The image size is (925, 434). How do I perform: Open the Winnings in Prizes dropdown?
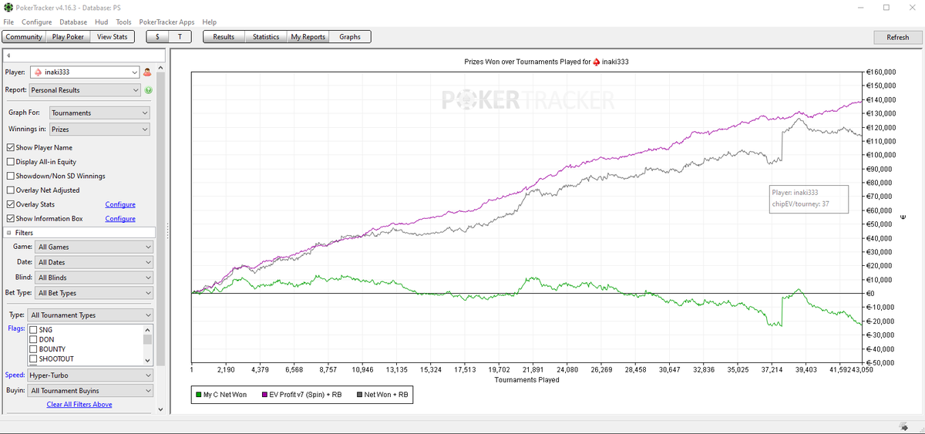click(99, 130)
